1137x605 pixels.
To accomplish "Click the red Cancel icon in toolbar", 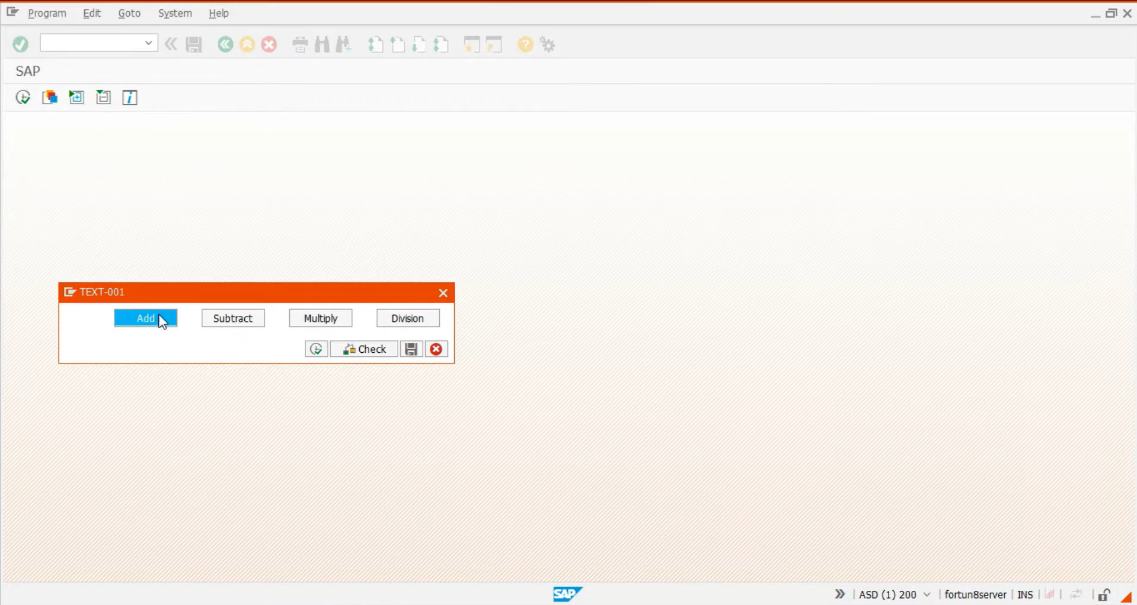I will pyautogui.click(x=269, y=44).
